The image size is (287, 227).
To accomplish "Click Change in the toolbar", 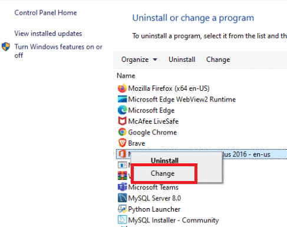I will tap(218, 60).
